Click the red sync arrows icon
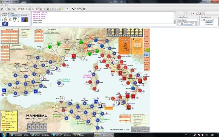 204,13
